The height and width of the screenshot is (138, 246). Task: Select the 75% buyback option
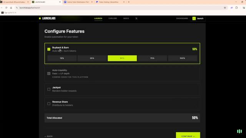(152, 58)
